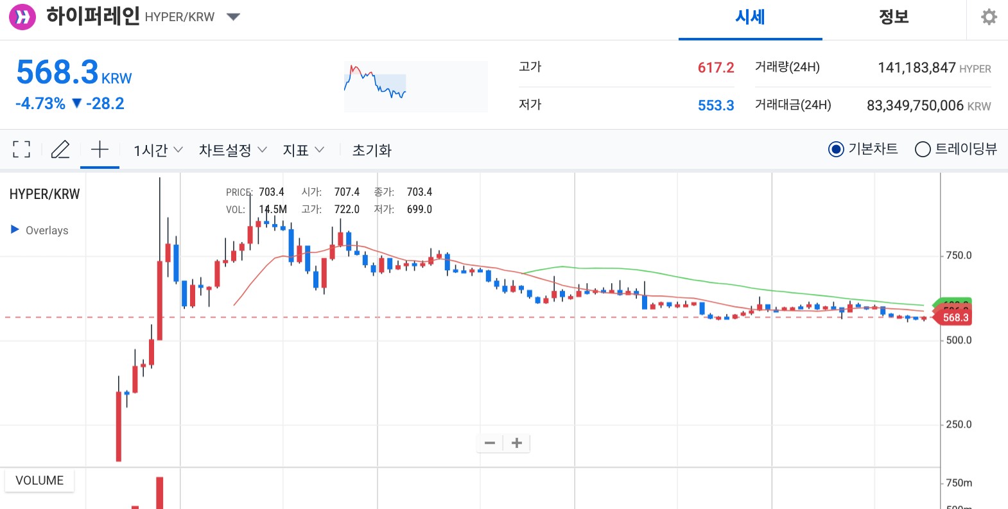The width and height of the screenshot is (1008, 509).
Task: Zoom in chart with plus button
Action: (517, 443)
